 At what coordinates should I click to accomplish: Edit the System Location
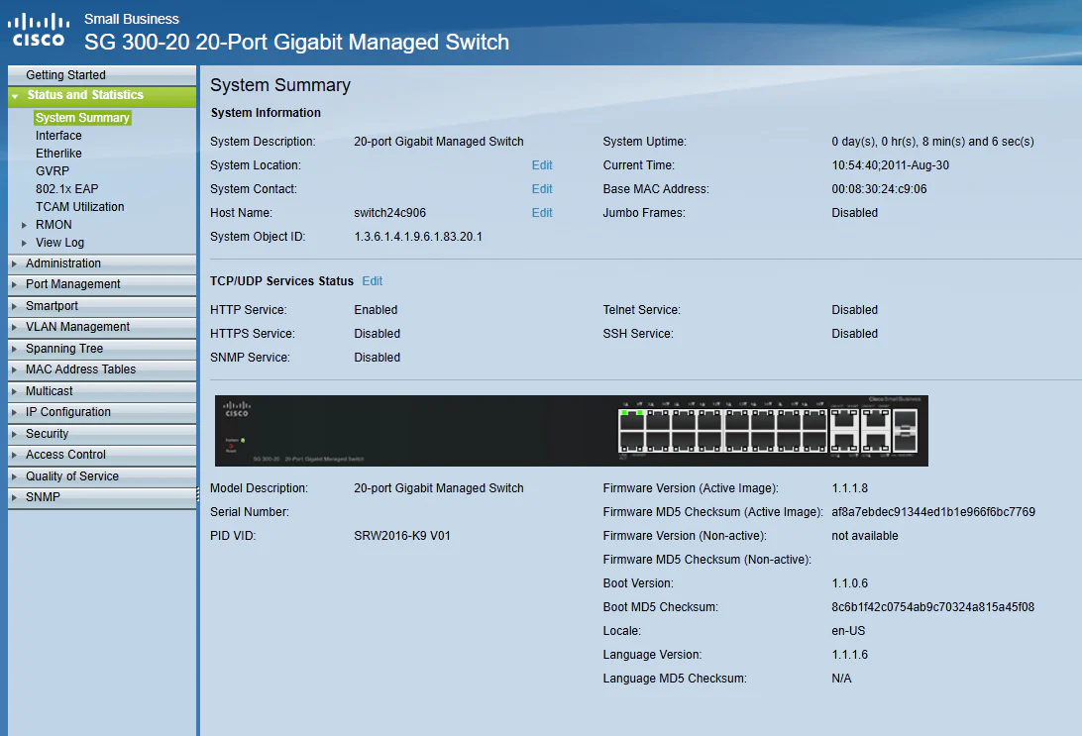[542, 165]
